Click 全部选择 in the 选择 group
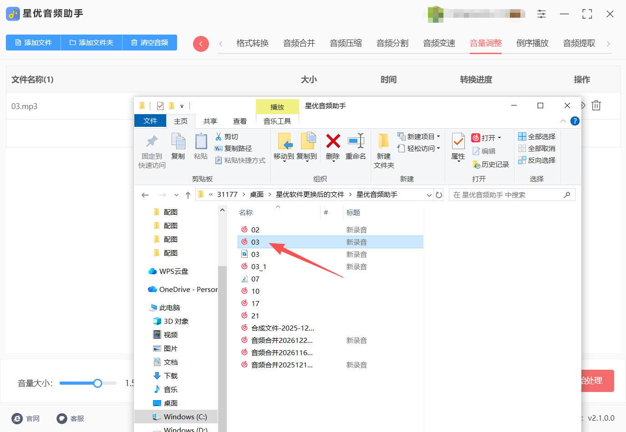 (x=537, y=136)
